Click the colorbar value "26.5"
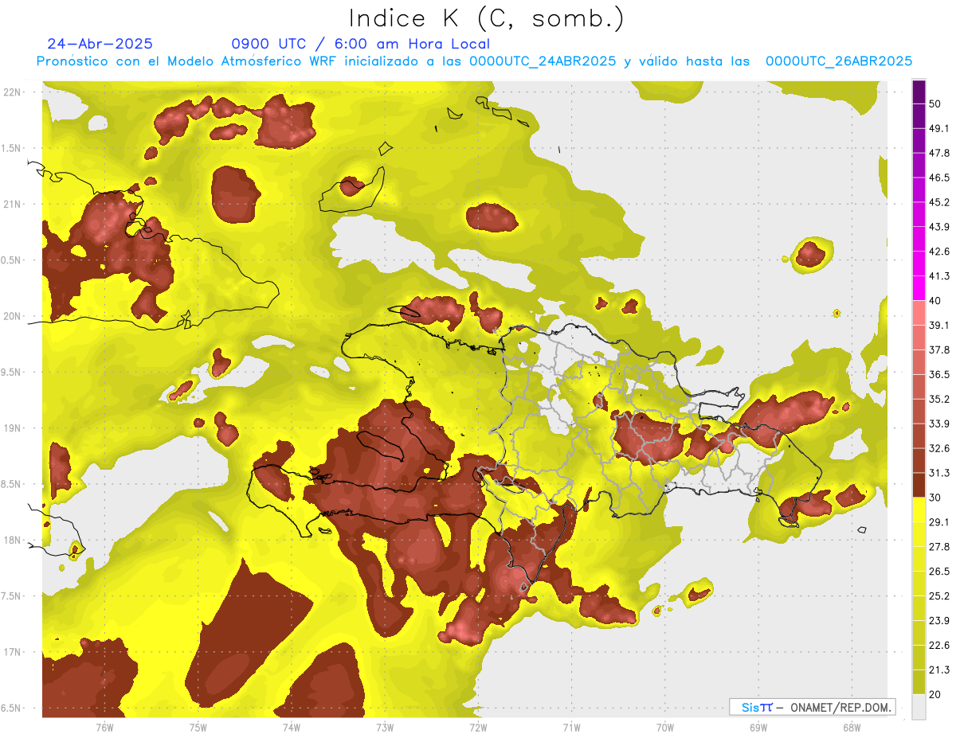The width and height of the screenshot is (956, 738). (x=939, y=572)
